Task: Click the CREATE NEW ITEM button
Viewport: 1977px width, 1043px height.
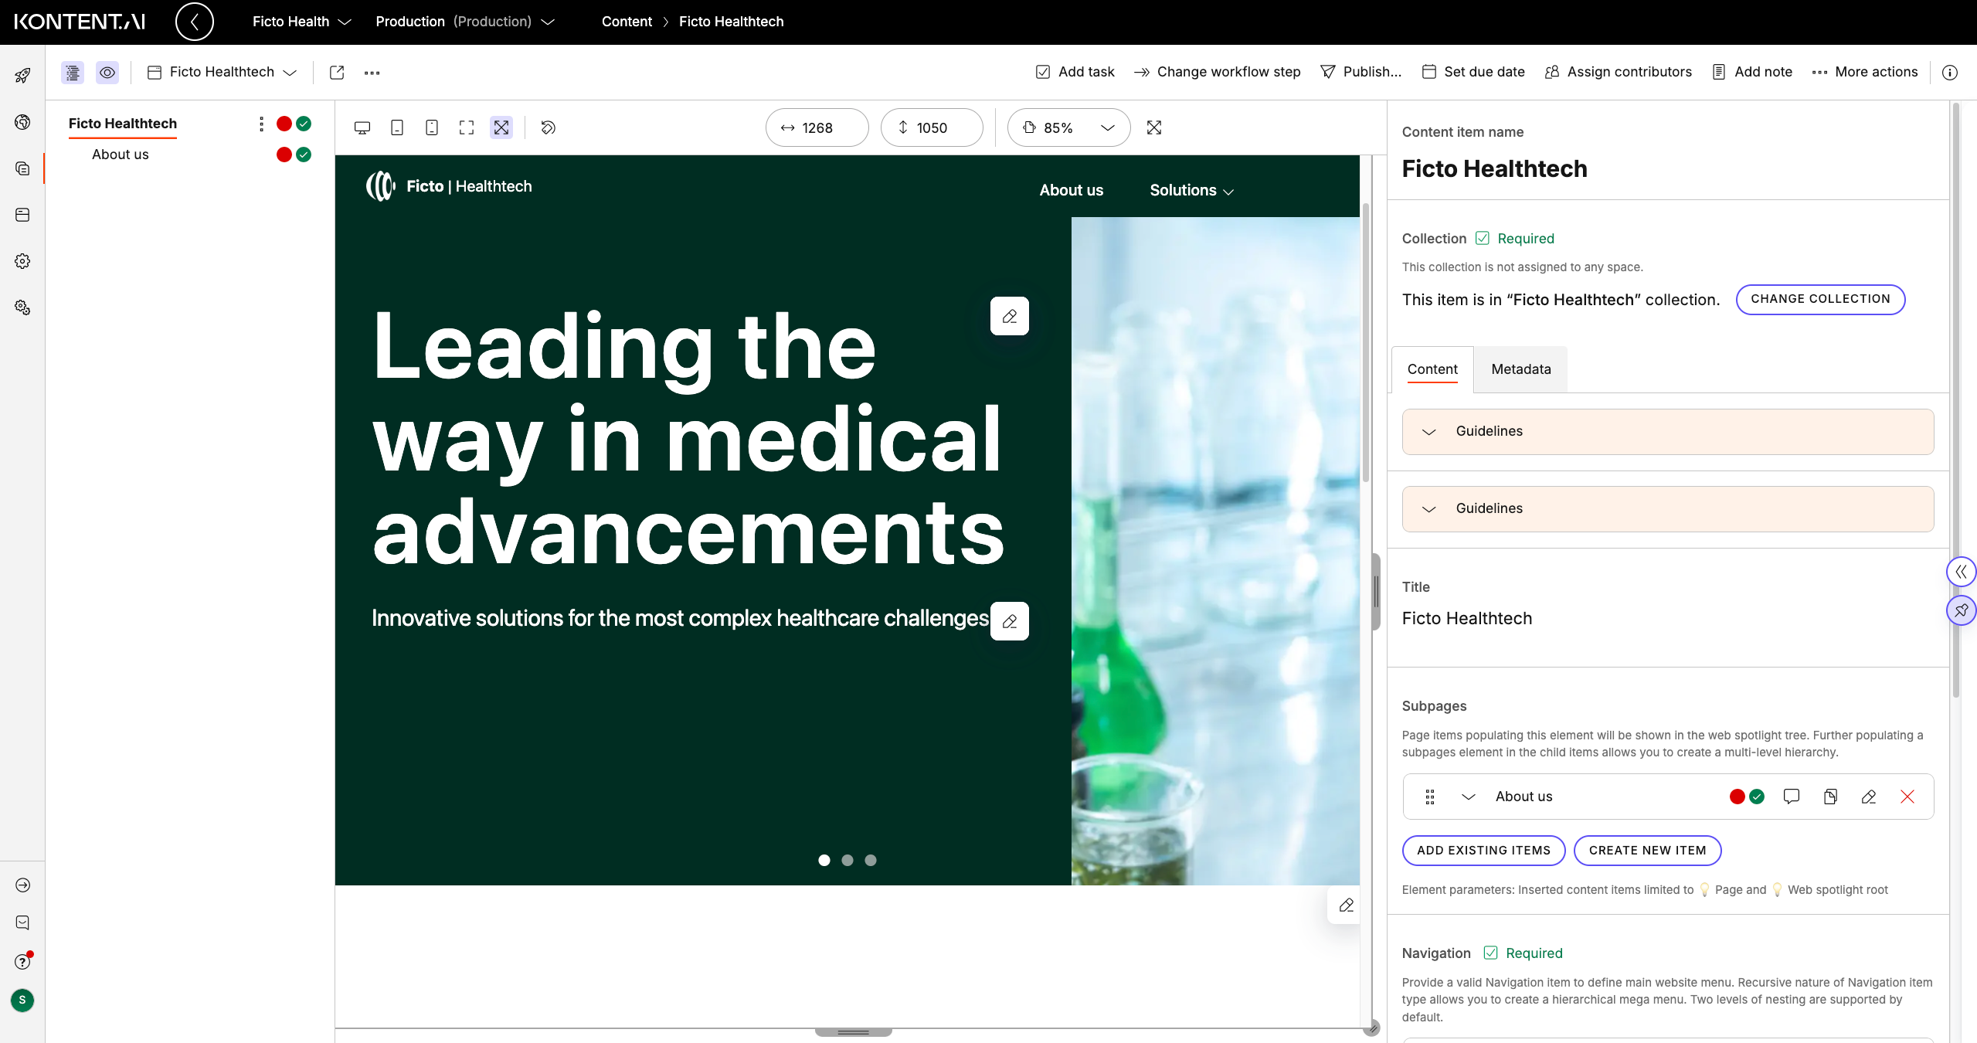Action: [1646, 851]
